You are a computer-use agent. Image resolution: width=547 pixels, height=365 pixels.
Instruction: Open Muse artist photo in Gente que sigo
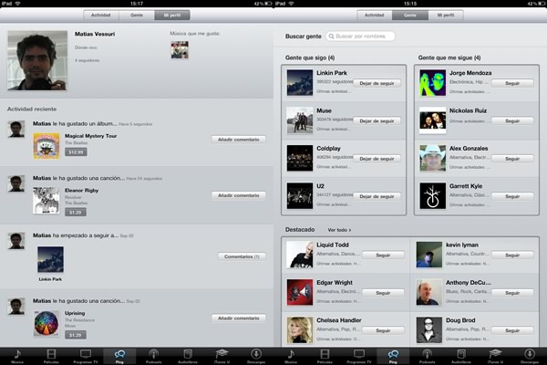(x=300, y=120)
